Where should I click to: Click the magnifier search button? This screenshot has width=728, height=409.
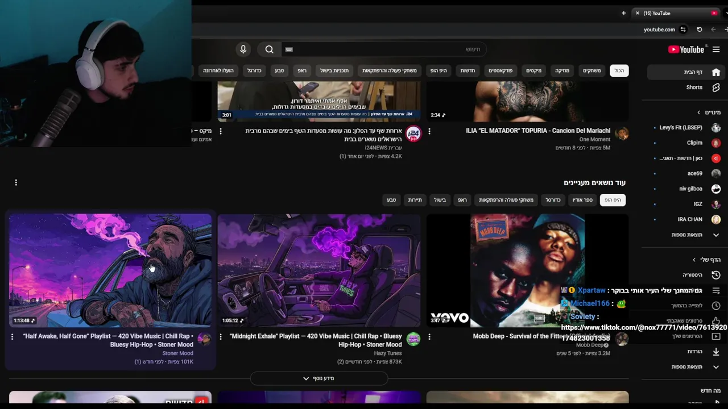click(270, 49)
